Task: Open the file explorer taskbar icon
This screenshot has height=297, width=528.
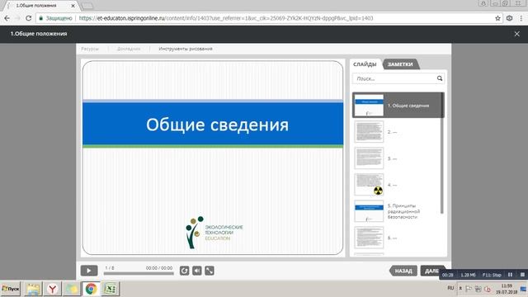Action: point(33,289)
